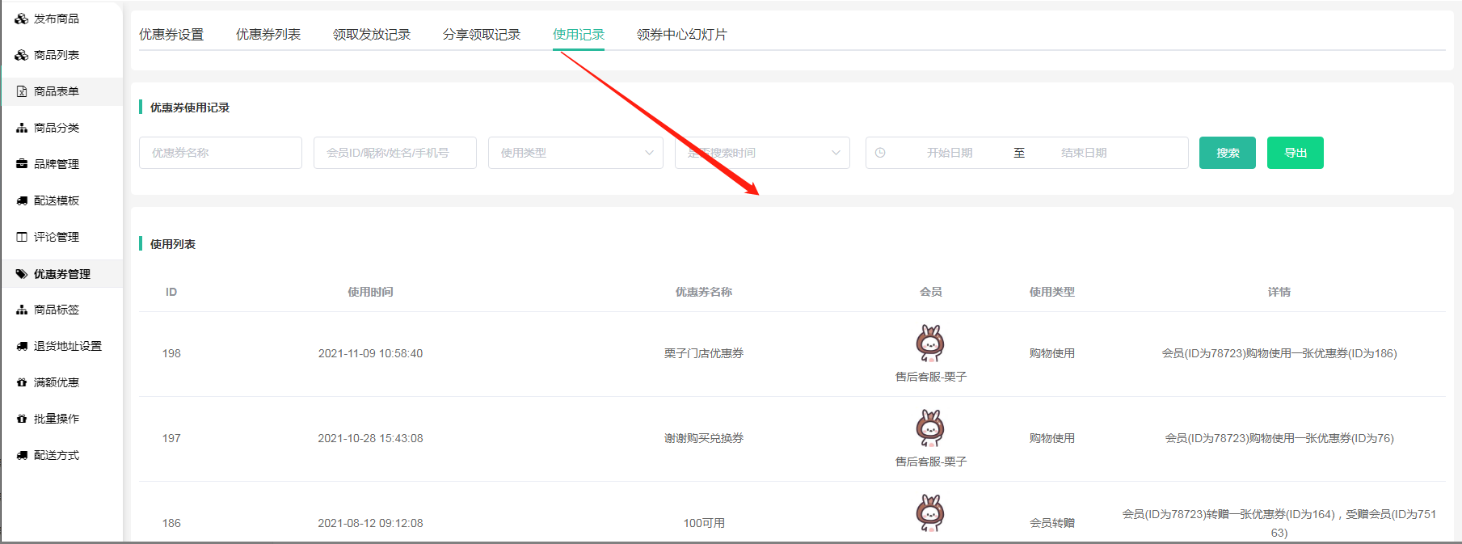1462x544 pixels.
Task: Open the 领取发放记录 tab
Action: pos(371,35)
